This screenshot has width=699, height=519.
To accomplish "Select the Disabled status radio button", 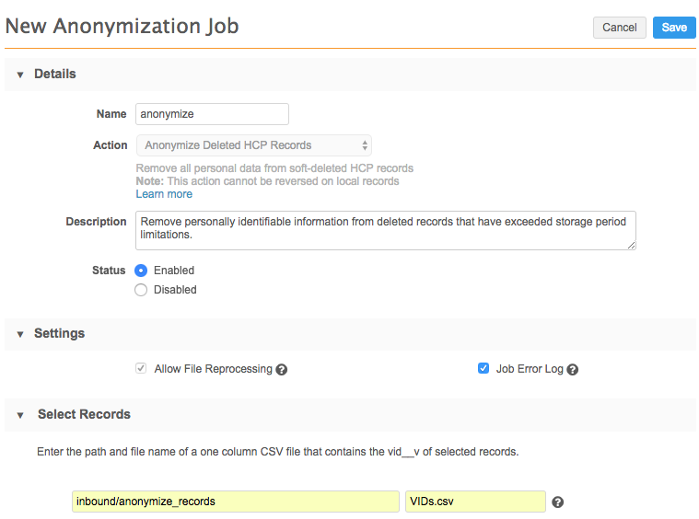I will pos(141,290).
